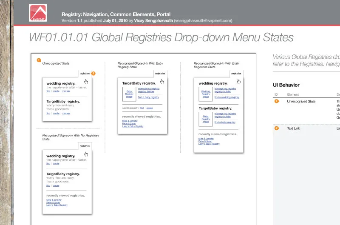Screen dimensions: 340x225
Task: Open registries tab in No Registries State panel
Action: 85,146
